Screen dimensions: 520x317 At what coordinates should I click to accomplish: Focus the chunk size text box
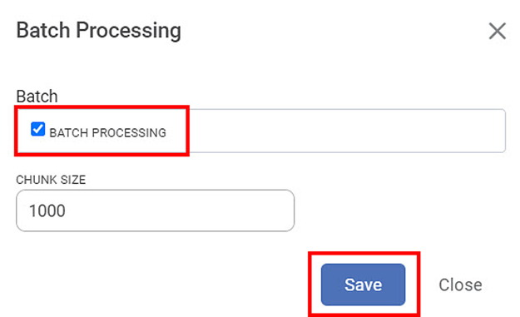(x=156, y=211)
